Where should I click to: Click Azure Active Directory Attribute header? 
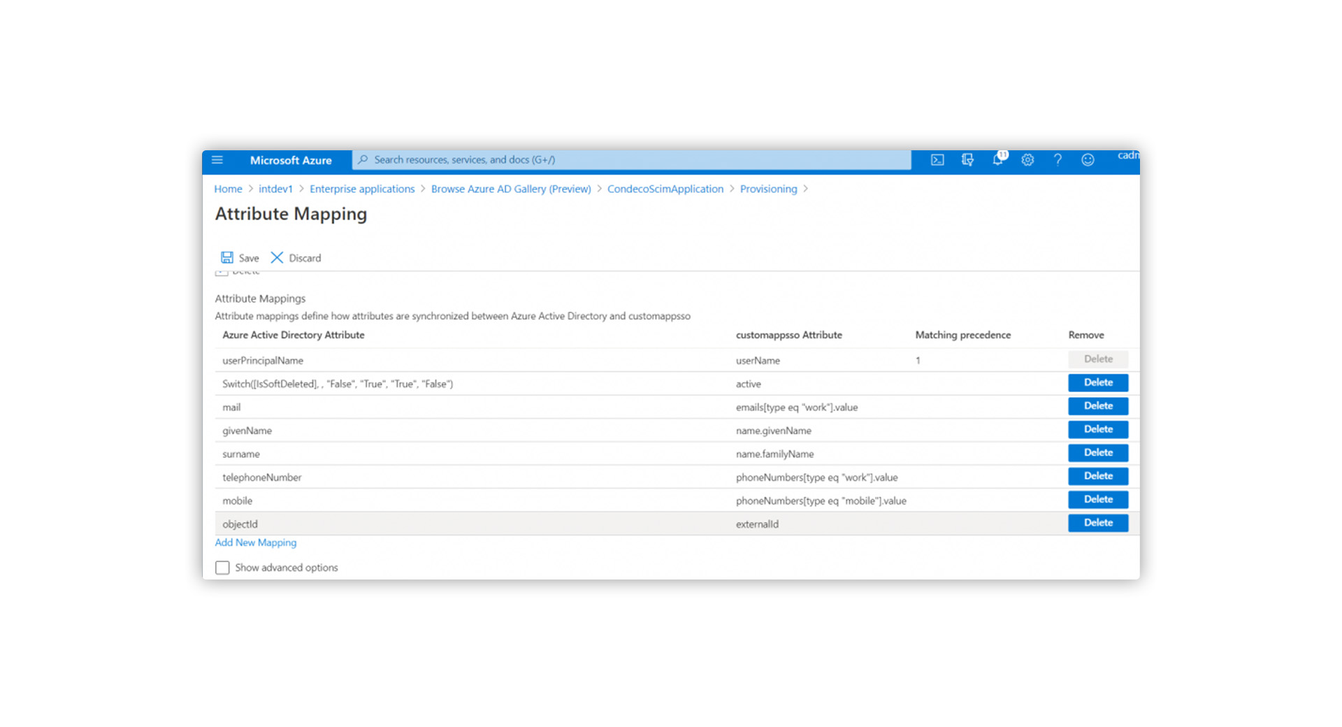coord(293,335)
